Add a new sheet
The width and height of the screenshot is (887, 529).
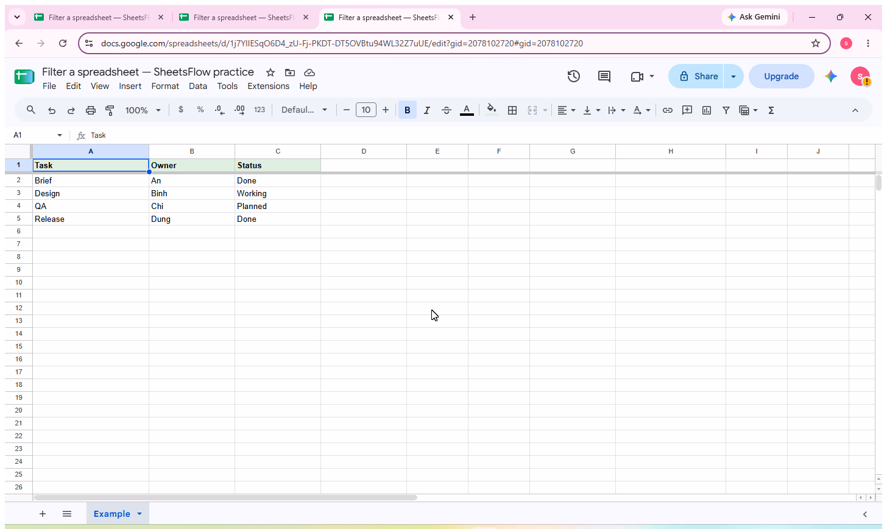point(43,514)
